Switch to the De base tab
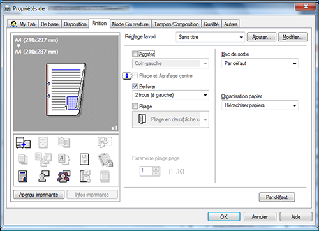Screen dimensions: 319x231 click(x=50, y=24)
